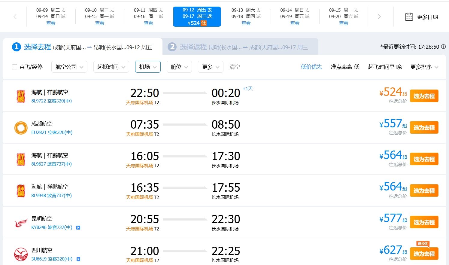Open the 起抵时间 filter dropdown
This screenshot has height=265, width=449.
click(x=111, y=67)
